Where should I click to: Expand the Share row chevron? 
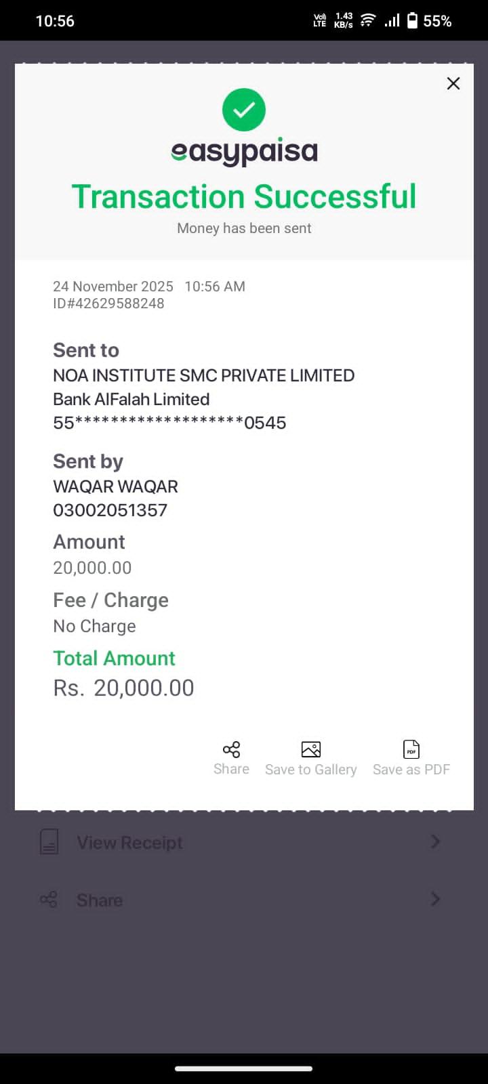(x=435, y=900)
